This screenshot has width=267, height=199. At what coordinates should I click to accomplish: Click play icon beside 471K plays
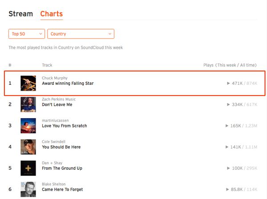coord(228,83)
